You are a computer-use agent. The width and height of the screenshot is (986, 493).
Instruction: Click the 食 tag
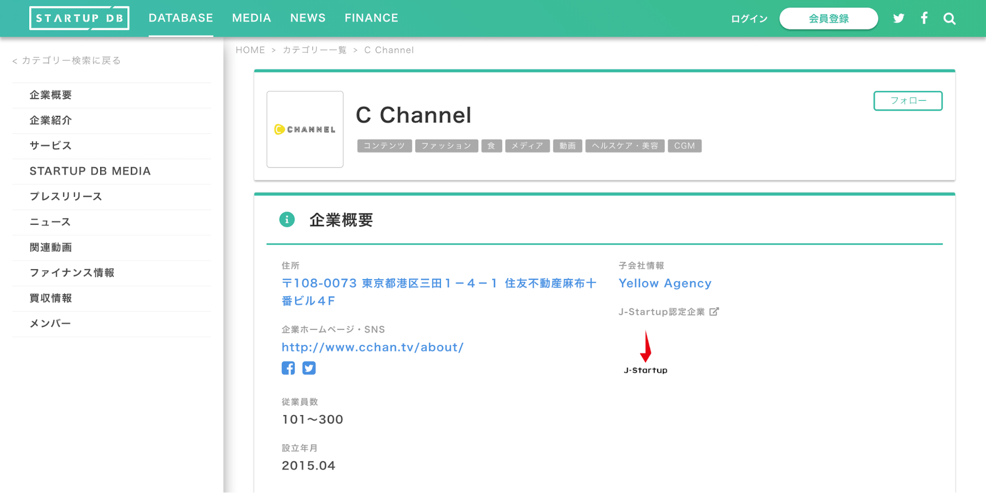point(491,146)
